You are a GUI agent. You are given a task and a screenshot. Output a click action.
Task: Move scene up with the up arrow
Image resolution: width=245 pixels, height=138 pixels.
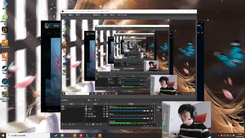pos(70,125)
